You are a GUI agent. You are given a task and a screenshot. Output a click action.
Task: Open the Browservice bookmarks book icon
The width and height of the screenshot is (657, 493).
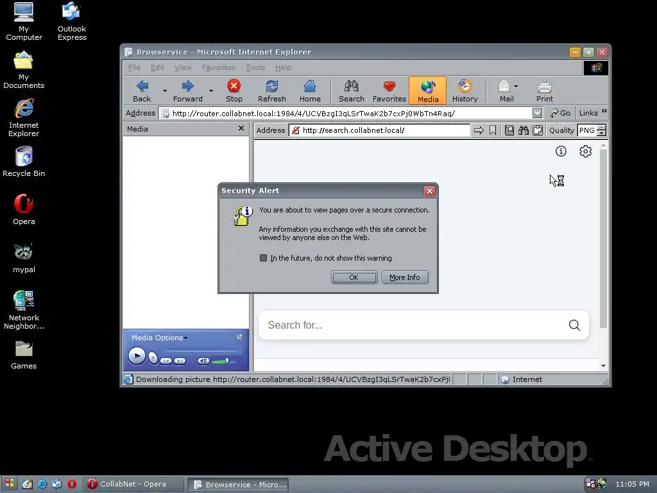tap(509, 130)
